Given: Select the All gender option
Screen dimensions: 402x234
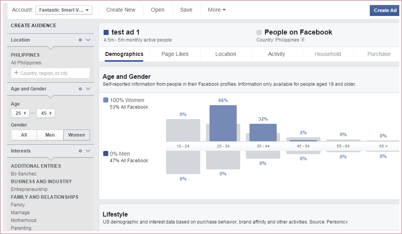Looking at the screenshot, I should [x=24, y=135].
